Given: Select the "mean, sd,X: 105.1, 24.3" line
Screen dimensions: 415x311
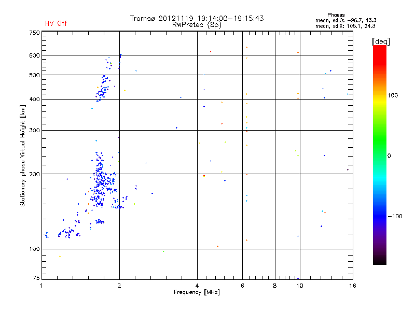Looking at the screenshot, I should [345, 26].
